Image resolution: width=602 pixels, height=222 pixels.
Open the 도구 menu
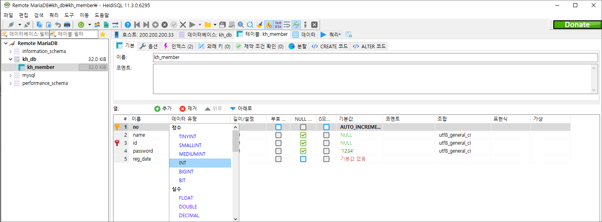[69, 15]
